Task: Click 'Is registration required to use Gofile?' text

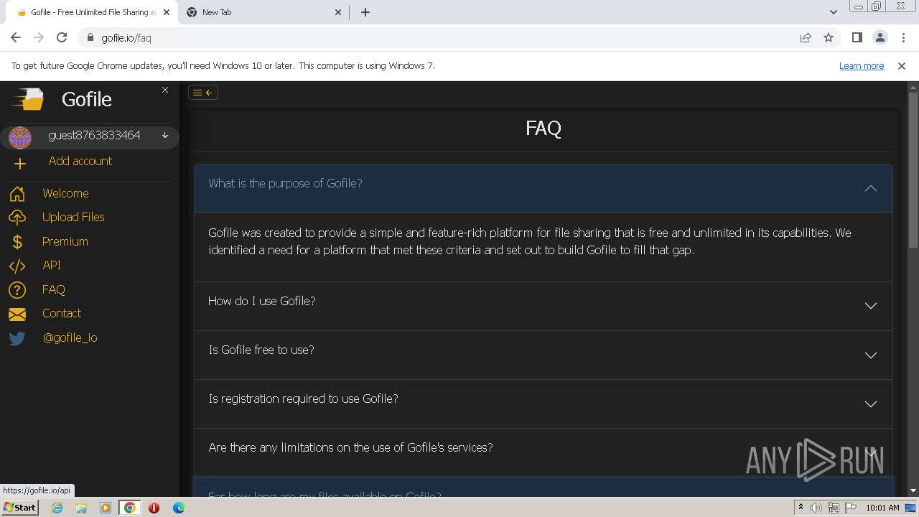Action: pyautogui.click(x=303, y=399)
